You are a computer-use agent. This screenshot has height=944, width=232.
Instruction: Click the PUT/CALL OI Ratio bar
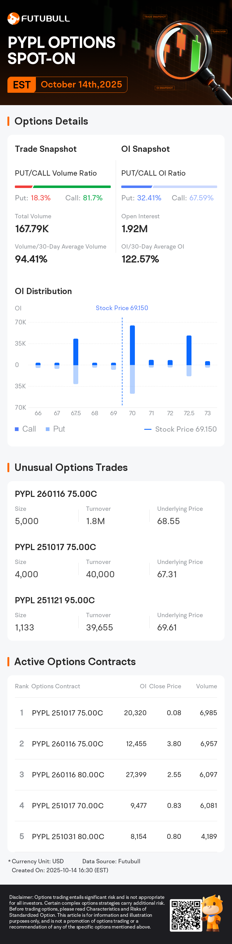[x=169, y=187]
